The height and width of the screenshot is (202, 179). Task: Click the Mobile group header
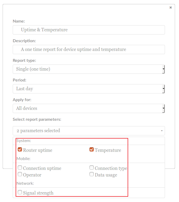click(24, 159)
